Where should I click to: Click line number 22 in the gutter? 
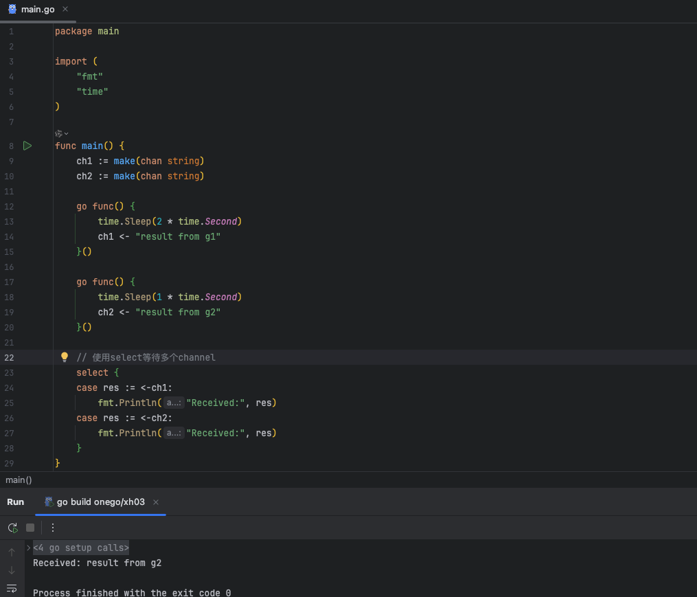click(10, 358)
